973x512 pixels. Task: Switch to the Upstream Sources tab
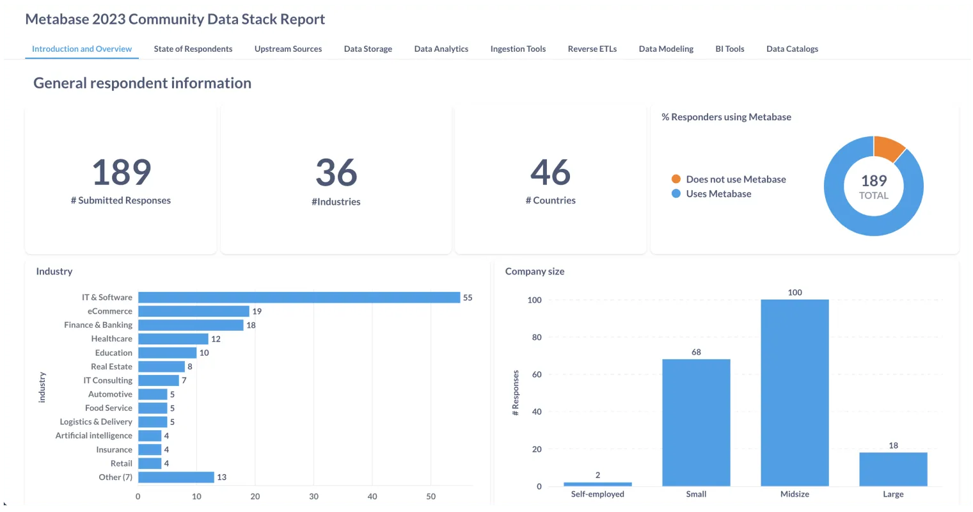[x=288, y=49]
